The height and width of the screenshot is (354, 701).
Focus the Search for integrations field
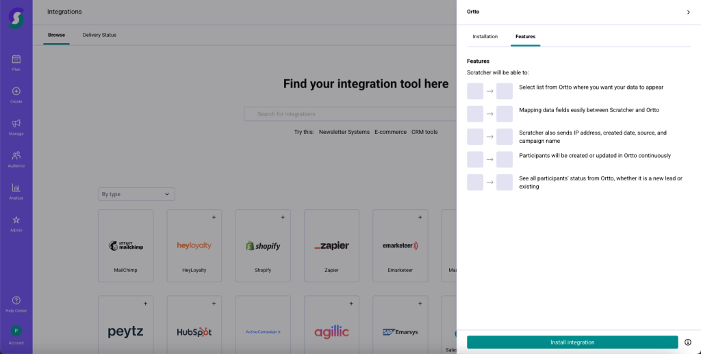point(349,114)
